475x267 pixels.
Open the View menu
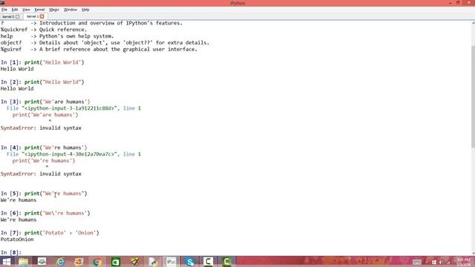[26, 10]
